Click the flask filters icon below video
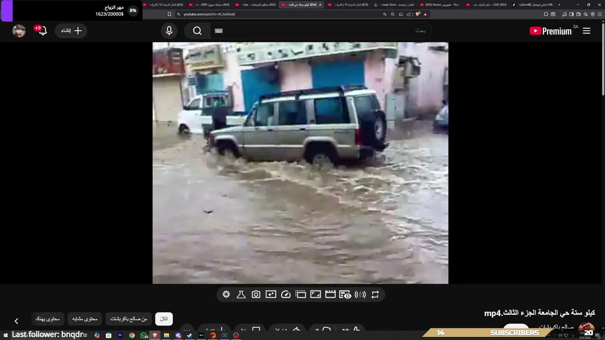 (x=241, y=295)
